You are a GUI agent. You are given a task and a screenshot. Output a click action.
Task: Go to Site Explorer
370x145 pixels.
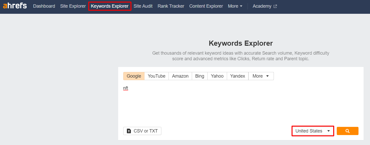(x=73, y=6)
